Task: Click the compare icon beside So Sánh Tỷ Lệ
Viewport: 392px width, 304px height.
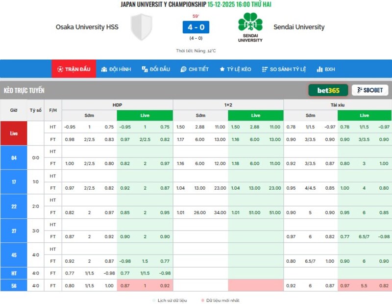Action: pyautogui.click(x=265, y=69)
